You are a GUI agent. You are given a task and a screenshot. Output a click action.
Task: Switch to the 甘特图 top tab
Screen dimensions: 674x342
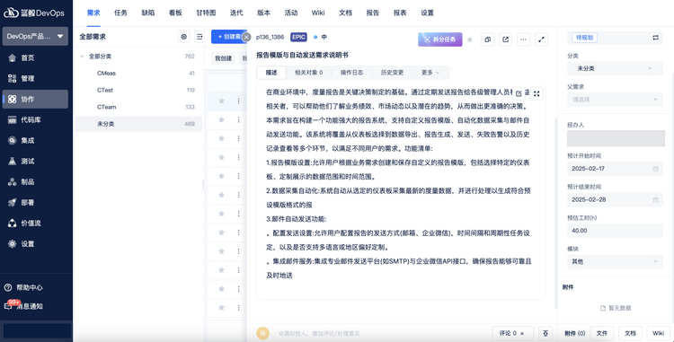click(x=206, y=13)
